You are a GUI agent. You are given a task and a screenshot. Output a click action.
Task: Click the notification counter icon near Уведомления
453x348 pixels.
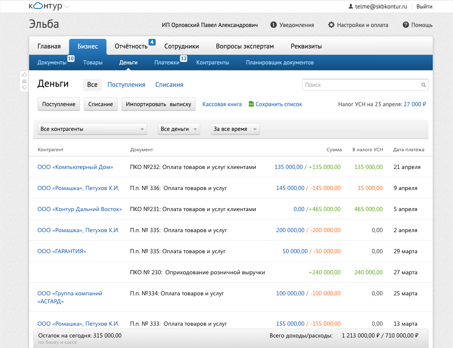(273, 25)
